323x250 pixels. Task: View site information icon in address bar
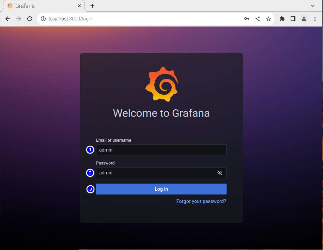(43, 19)
